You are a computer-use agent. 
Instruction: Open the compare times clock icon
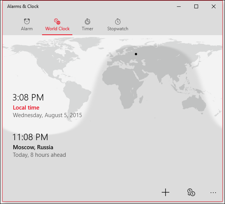(191, 192)
